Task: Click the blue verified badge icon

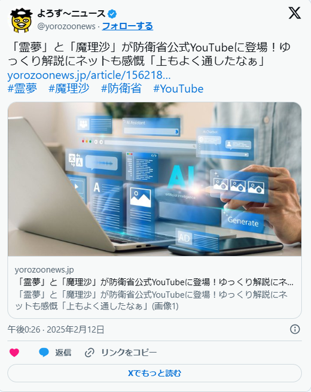Action: coord(112,14)
